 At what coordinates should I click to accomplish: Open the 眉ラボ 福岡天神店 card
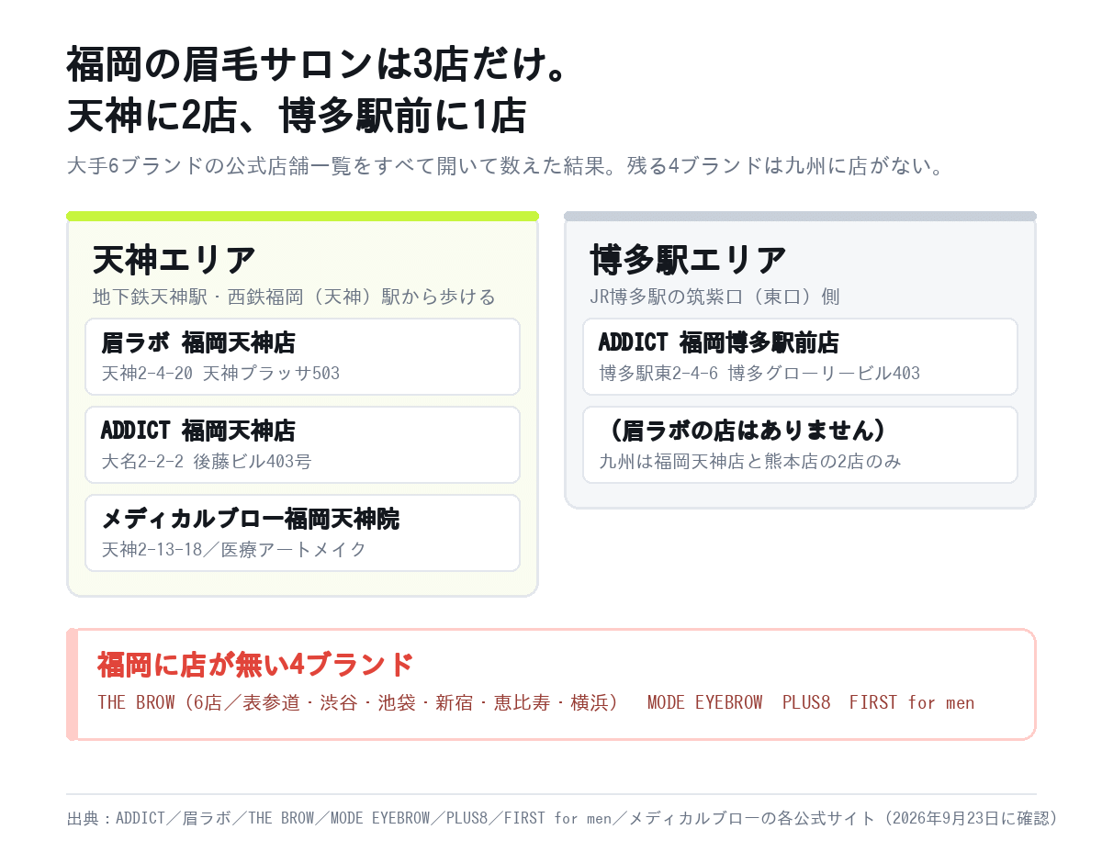pyautogui.click(x=302, y=356)
